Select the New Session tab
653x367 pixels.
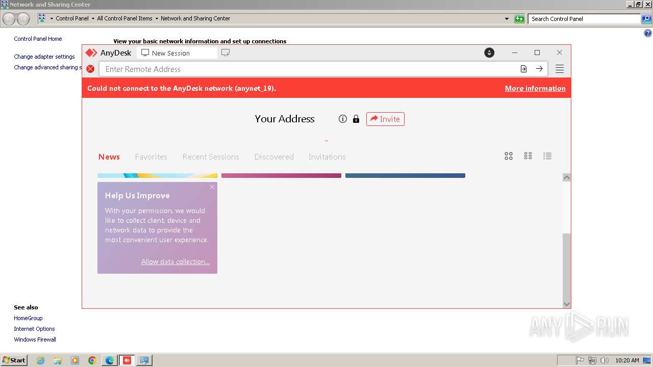coord(177,53)
